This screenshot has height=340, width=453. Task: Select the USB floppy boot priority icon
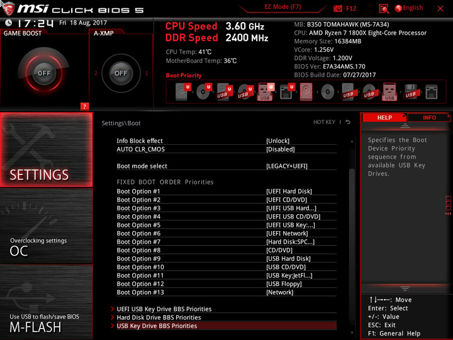pyautogui.click(x=410, y=92)
